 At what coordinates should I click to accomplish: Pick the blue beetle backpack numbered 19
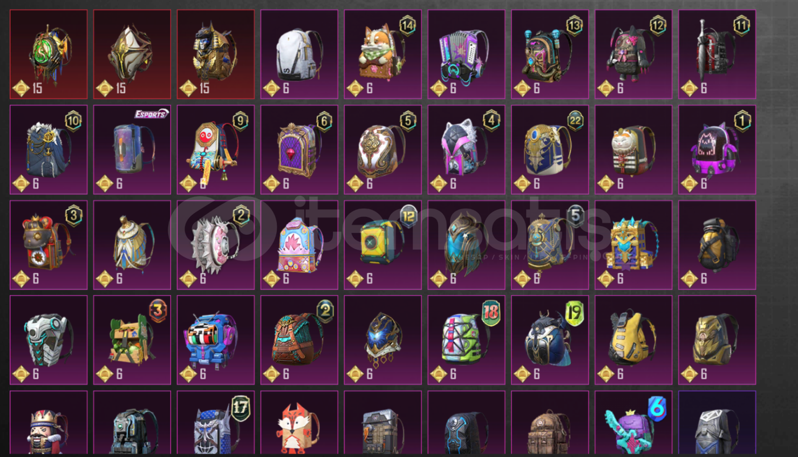550,340
